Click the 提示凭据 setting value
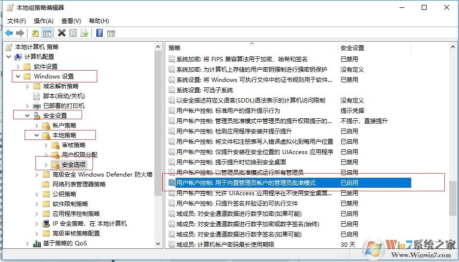Image resolution: width=459 pixels, height=262 pixels. [x=352, y=111]
